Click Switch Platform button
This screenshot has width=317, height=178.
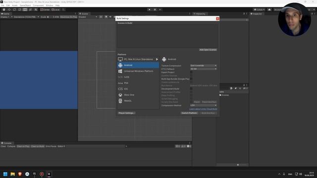189,113
